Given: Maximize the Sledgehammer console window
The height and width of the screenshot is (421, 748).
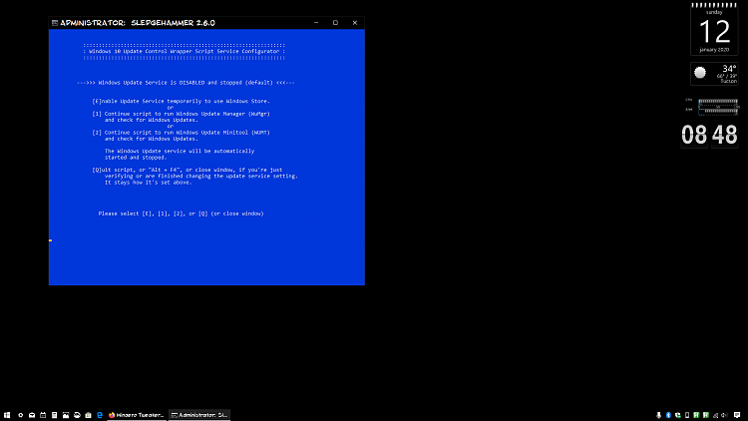Looking at the screenshot, I should click(335, 23).
